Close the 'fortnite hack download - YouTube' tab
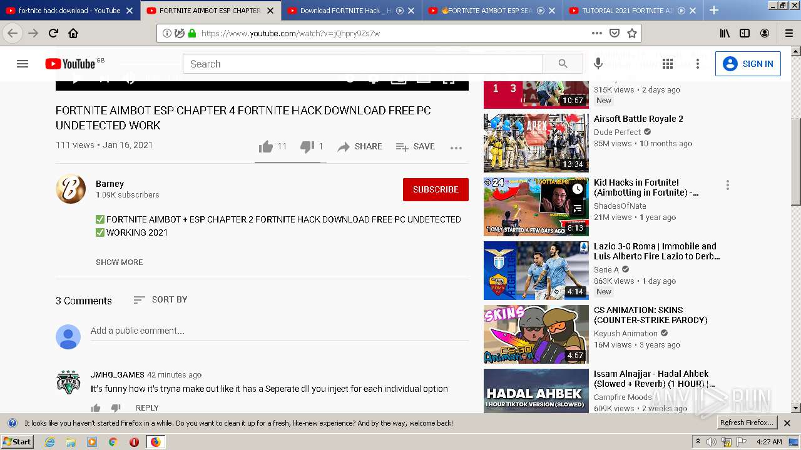This screenshot has width=801, height=450. point(130,11)
